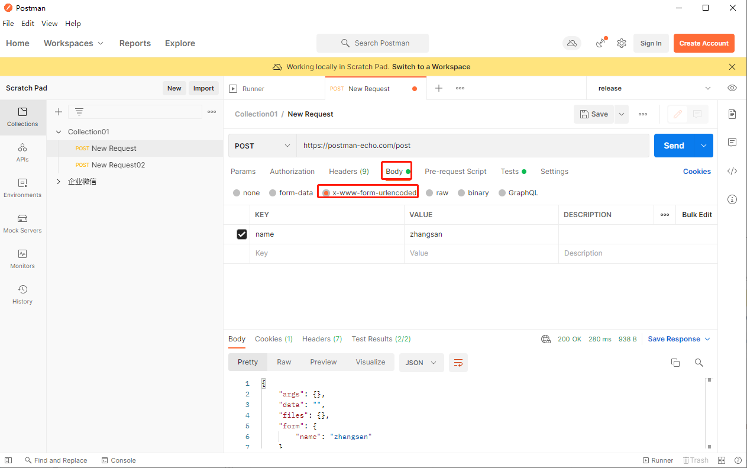Search the response with magnifier icon
This screenshot has width=747, height=468.
click(x=699, y=363)
